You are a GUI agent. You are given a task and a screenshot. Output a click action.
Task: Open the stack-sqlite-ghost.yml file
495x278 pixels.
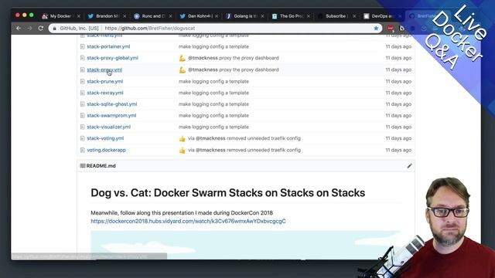(111, 104)
